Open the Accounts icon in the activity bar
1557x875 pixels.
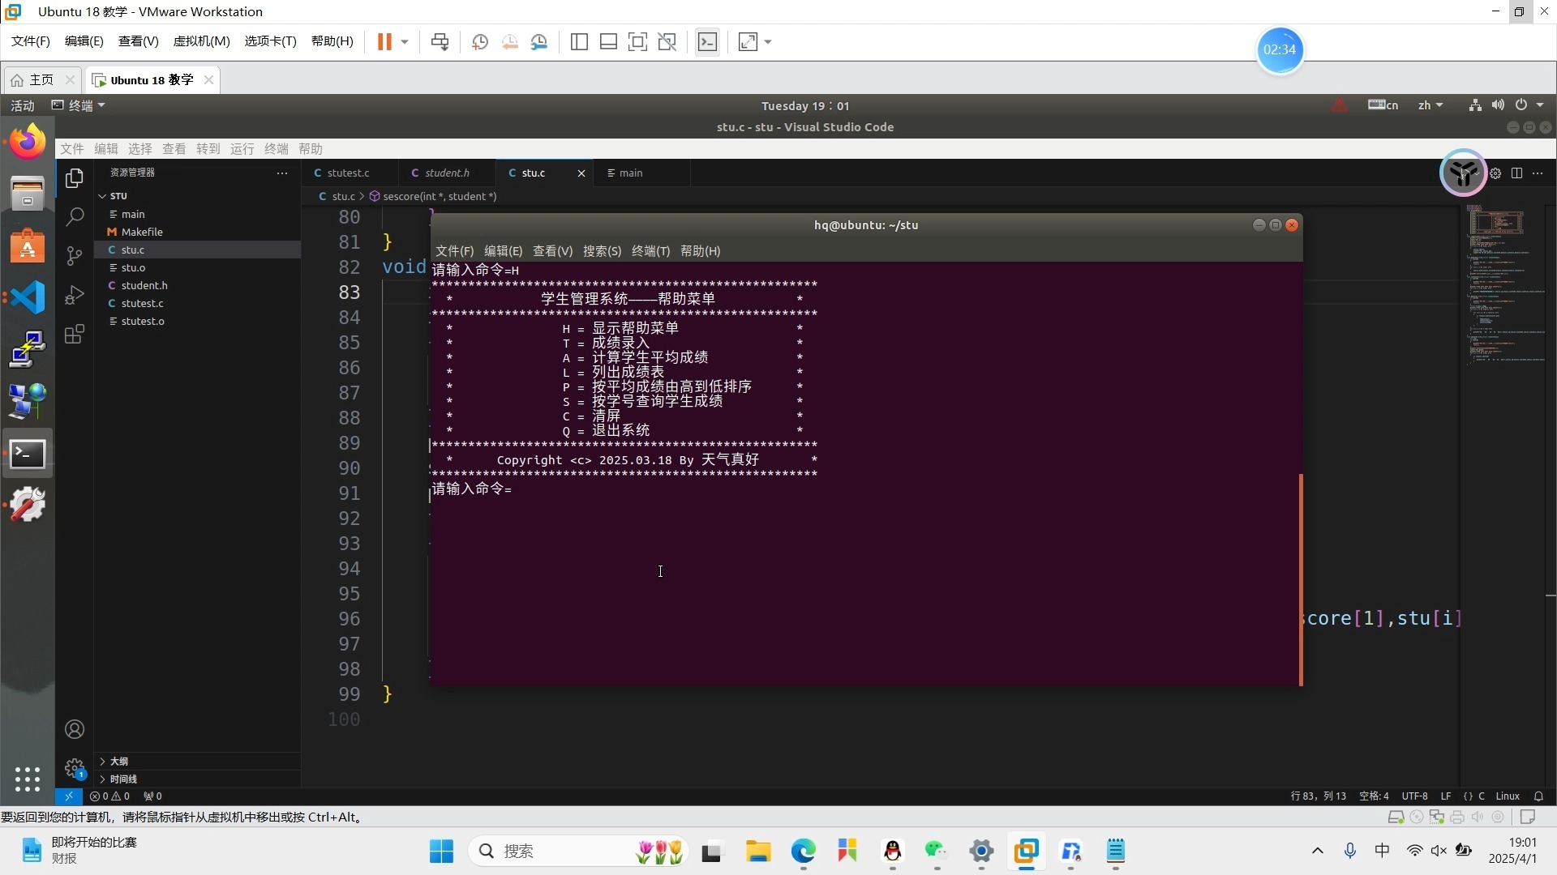(75, 729)
